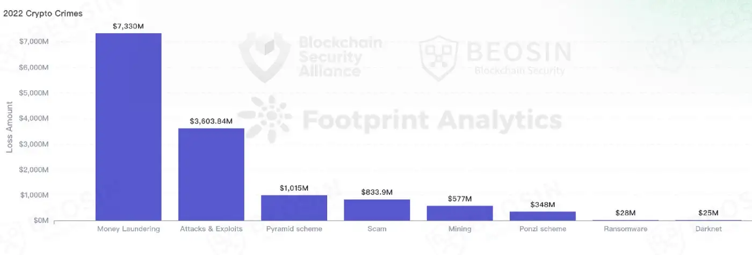Click the 2022 Crypto Crimes chart title
Viewport: 752px width, 255px height.
point(43,13)
